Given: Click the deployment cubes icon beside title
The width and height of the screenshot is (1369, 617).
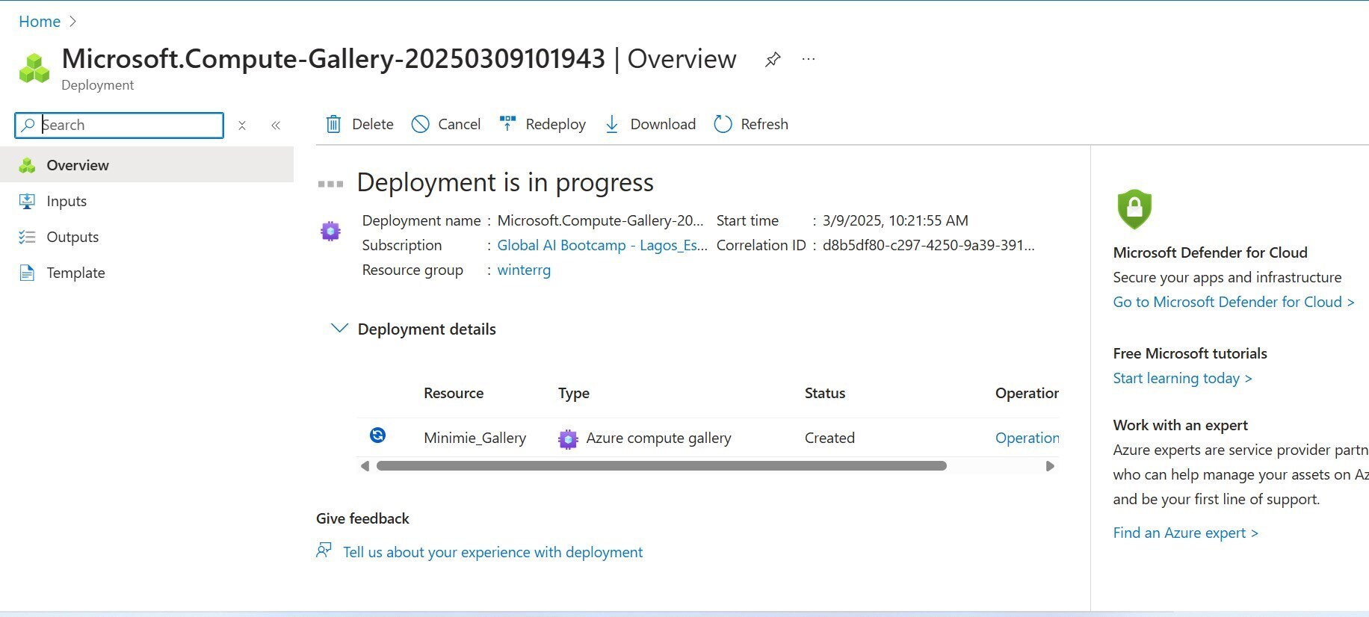Looking at the screenshot, I should coord(34,68).
